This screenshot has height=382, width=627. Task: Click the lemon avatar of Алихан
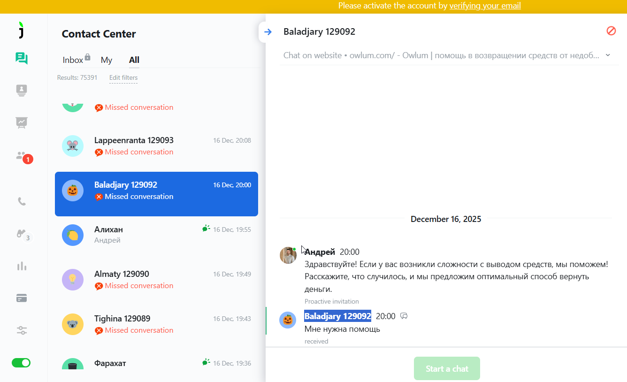[73, 235]
